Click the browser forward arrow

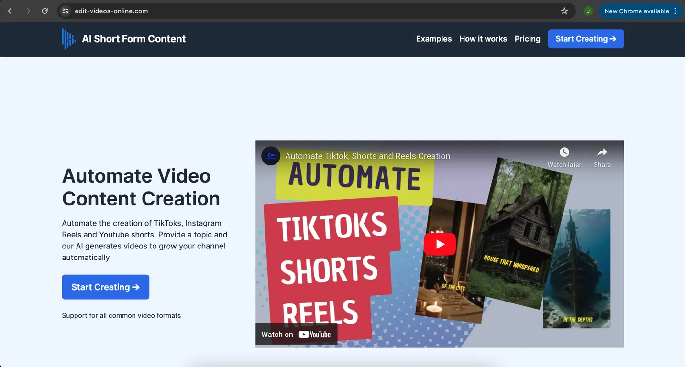[x=28, y=11]
